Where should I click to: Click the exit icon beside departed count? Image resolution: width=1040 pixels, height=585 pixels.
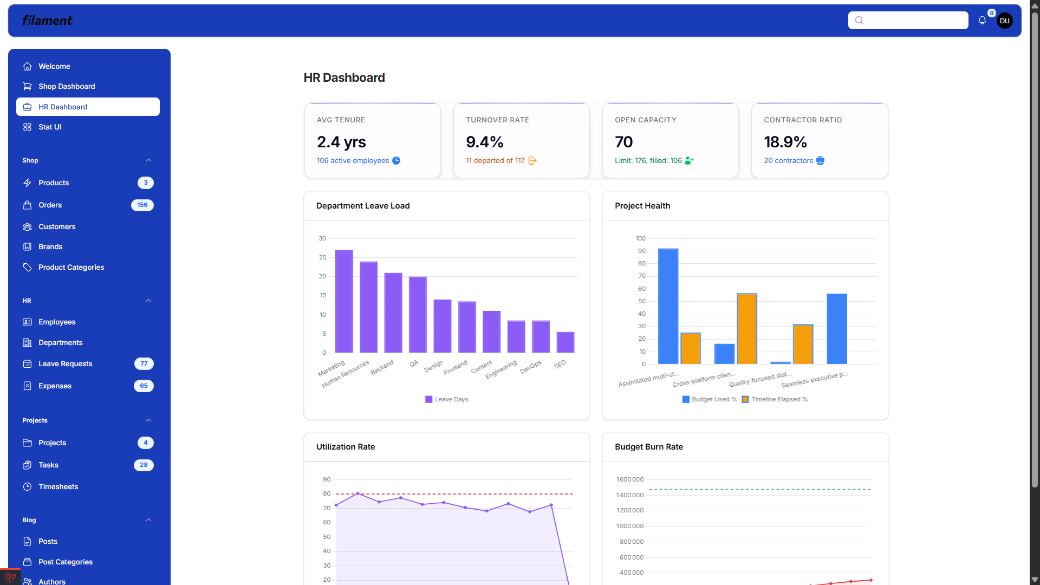532,160
